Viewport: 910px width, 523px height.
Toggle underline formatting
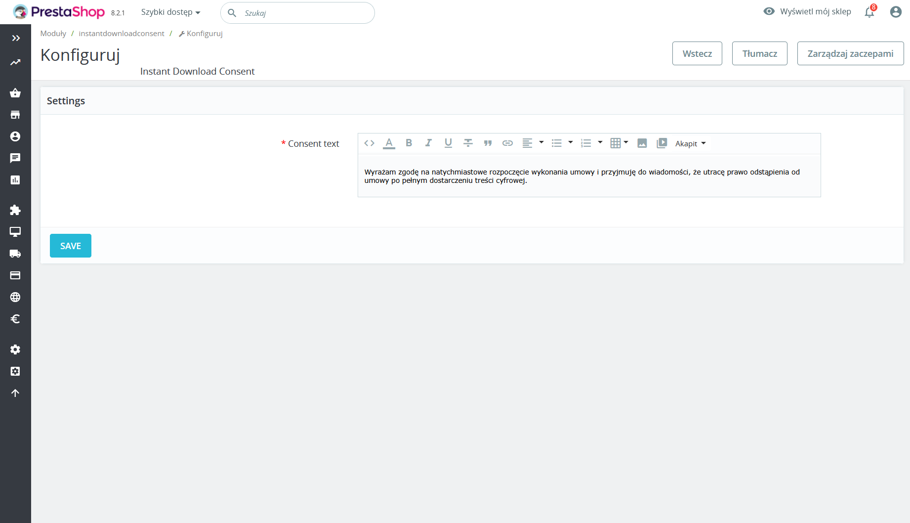[448, 143]
